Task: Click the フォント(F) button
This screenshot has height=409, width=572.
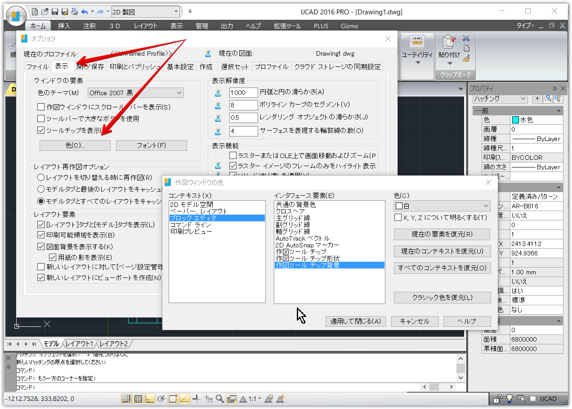Action: (x=152, y=145)
